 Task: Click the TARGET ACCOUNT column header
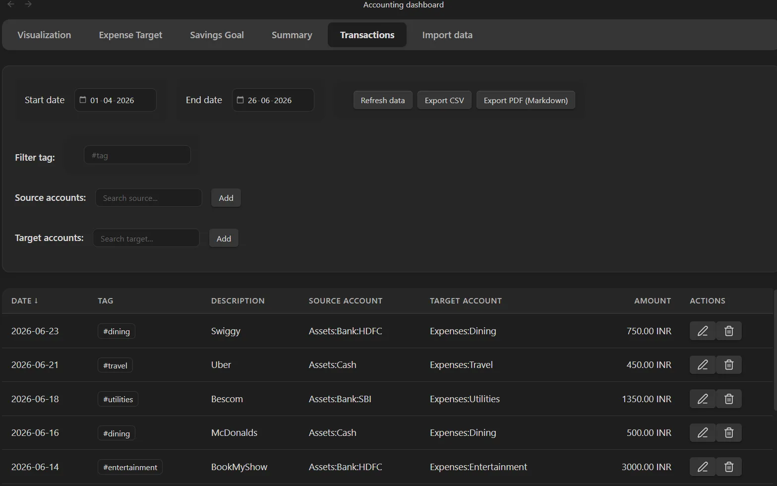click(x=466, y=301)
